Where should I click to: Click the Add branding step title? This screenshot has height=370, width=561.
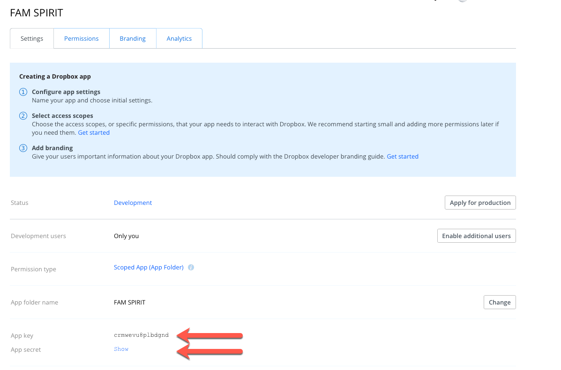click(x=52, y=148)
